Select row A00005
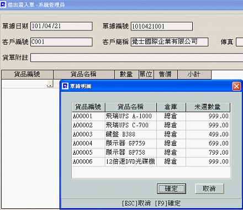This screenshot has width=243, height=210. pyautogui.click(x=151, y=153)
